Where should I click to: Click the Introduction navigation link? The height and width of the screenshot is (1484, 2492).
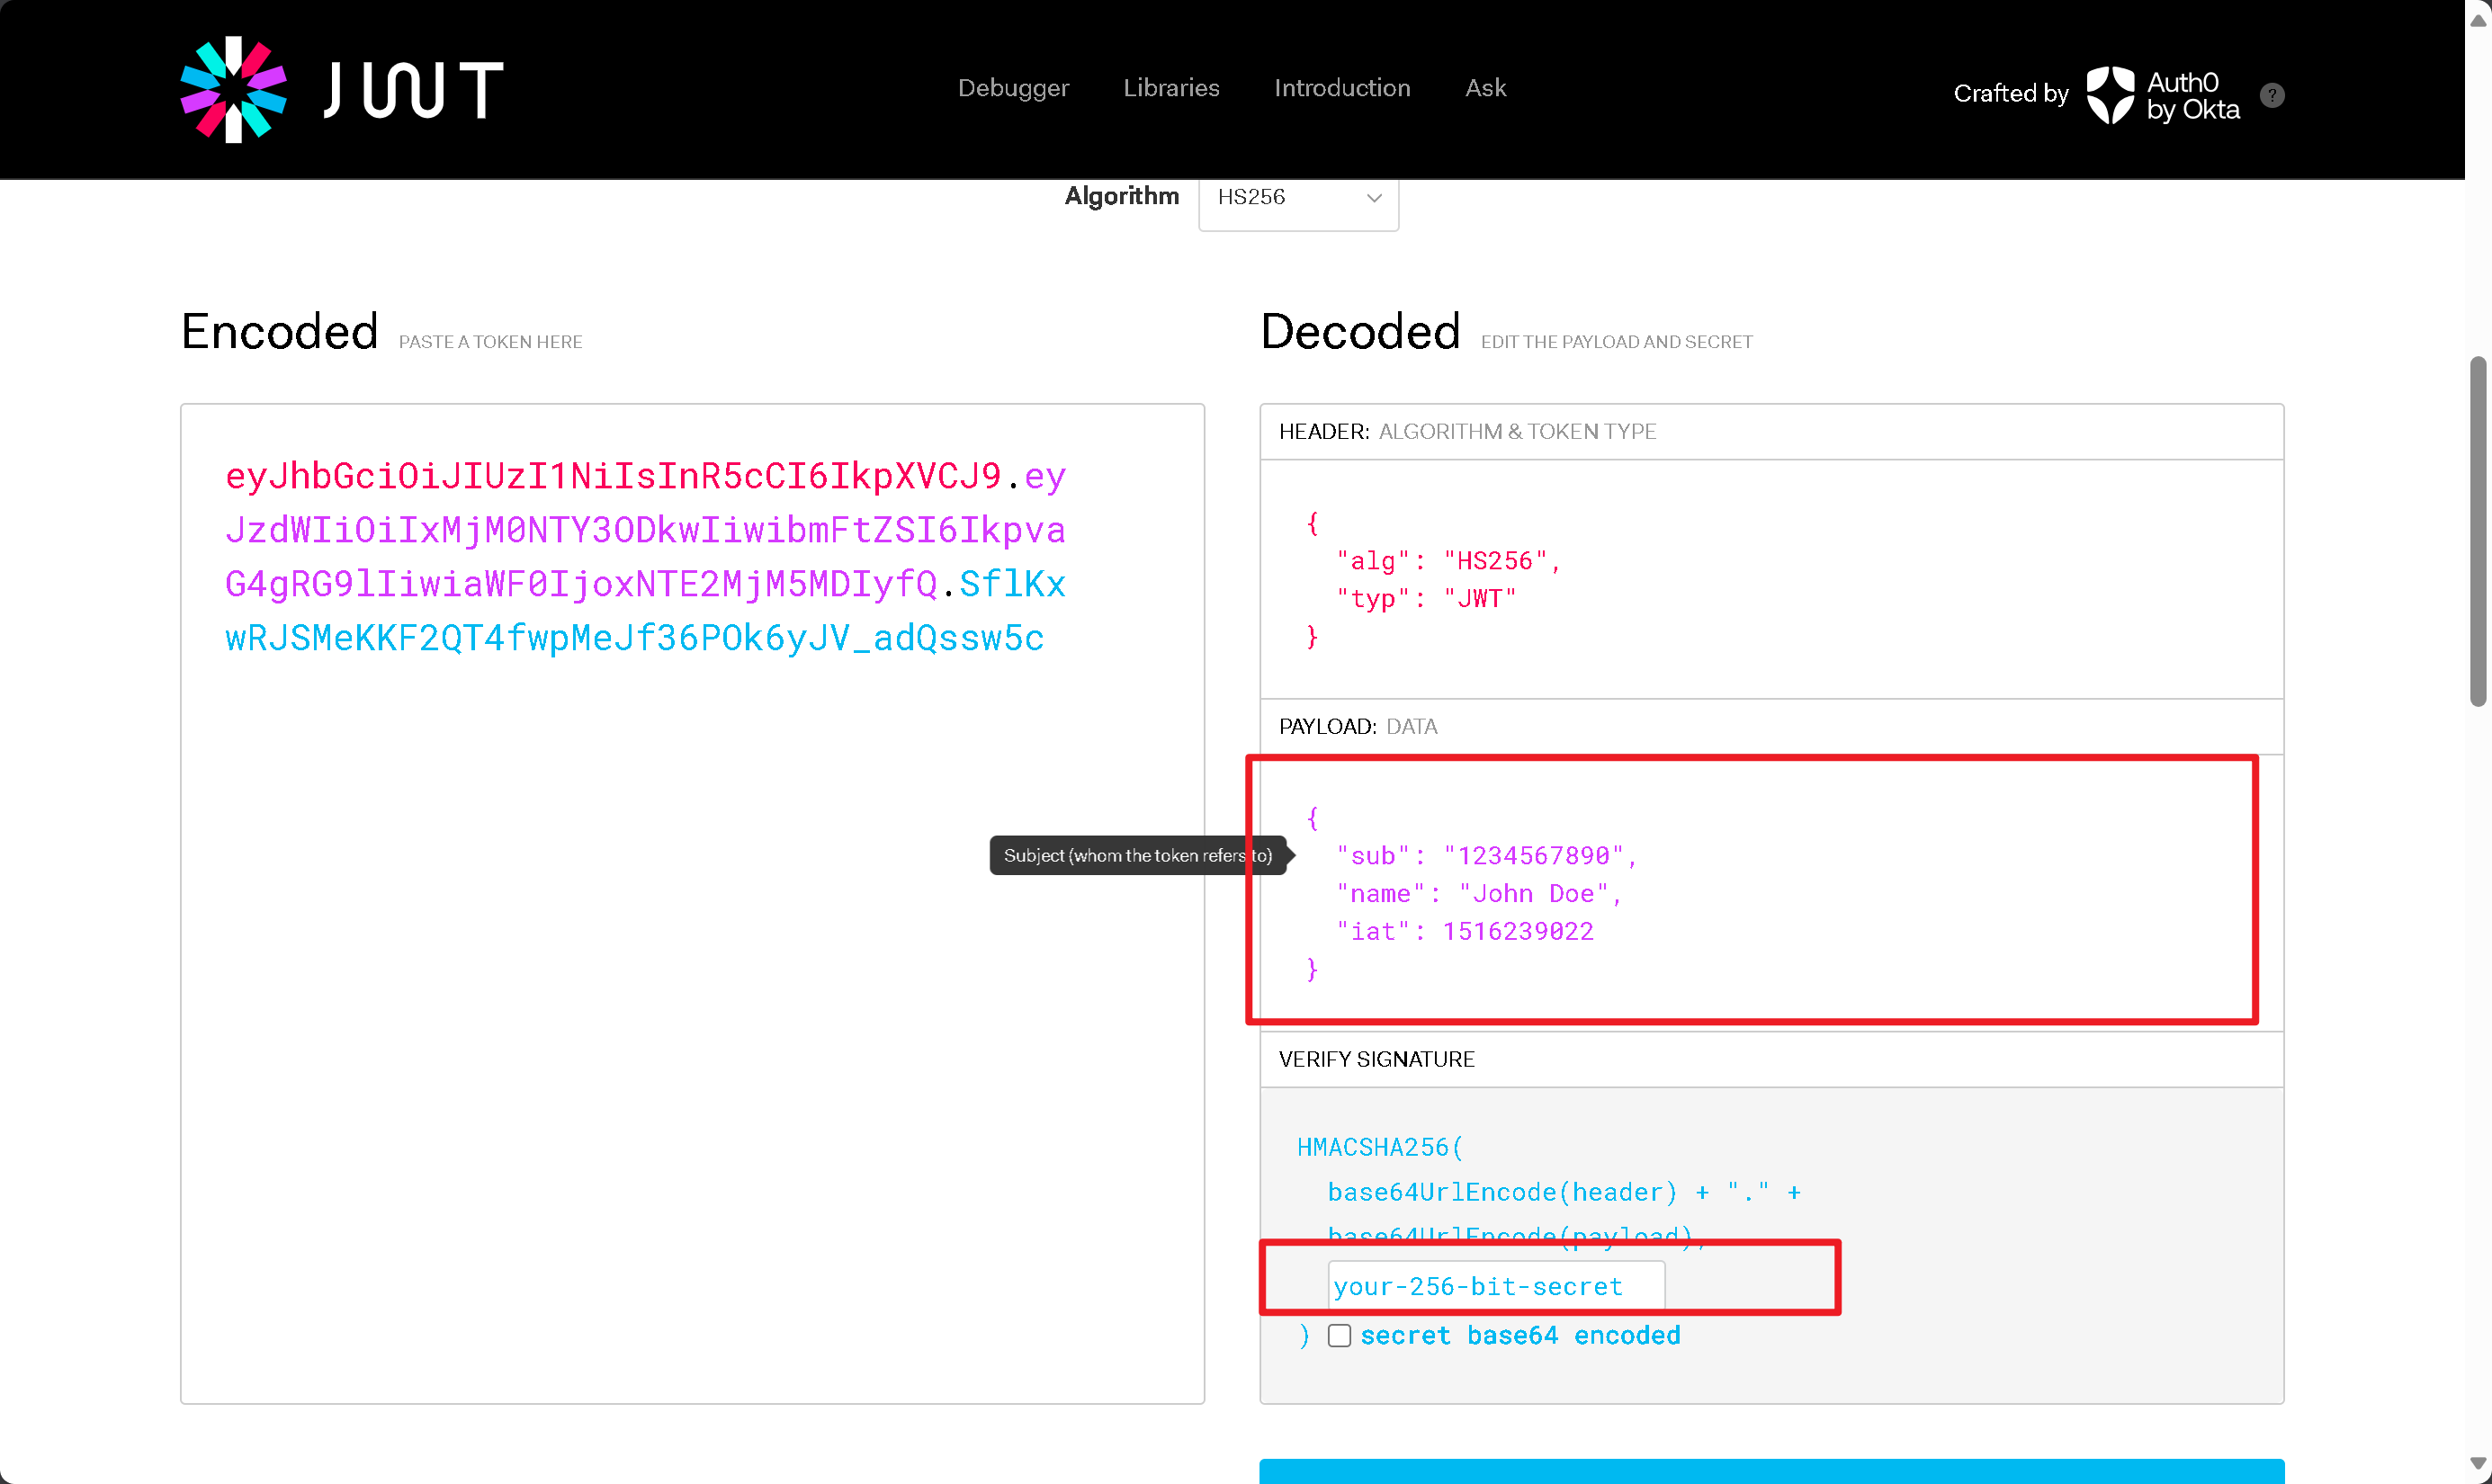pos(1342,88)
